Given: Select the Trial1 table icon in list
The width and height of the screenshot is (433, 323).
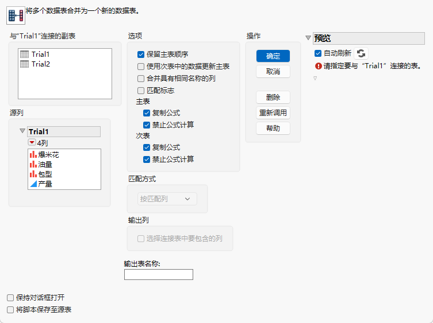Looking at the screenshot, I should pyautogui.click(x=24, y=55).
